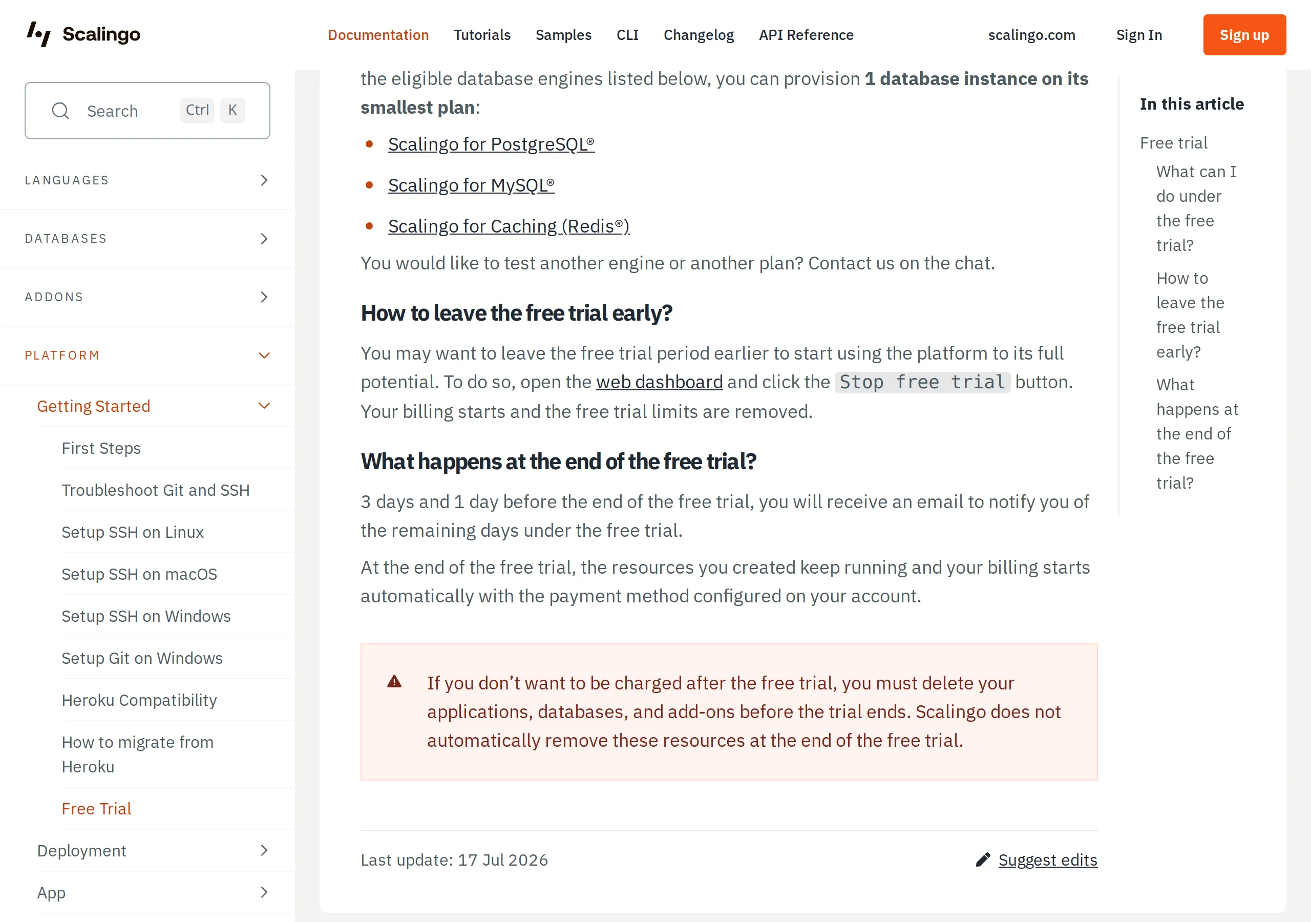Click 'What happens at the end of the free trial?' heading
The width and height of the screenshot is (1311, 922).
pos(558,462)
